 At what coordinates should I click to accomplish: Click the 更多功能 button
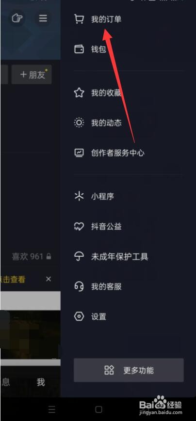click(x=129, y=370)
